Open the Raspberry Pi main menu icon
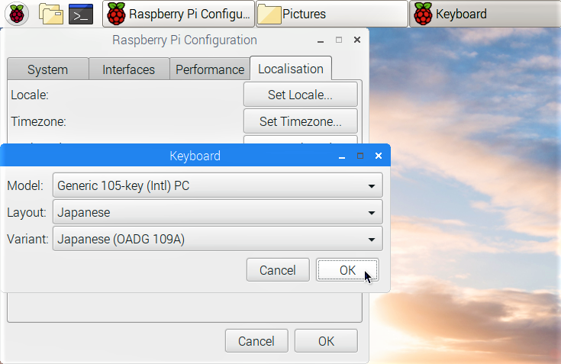 pos(17,14)
